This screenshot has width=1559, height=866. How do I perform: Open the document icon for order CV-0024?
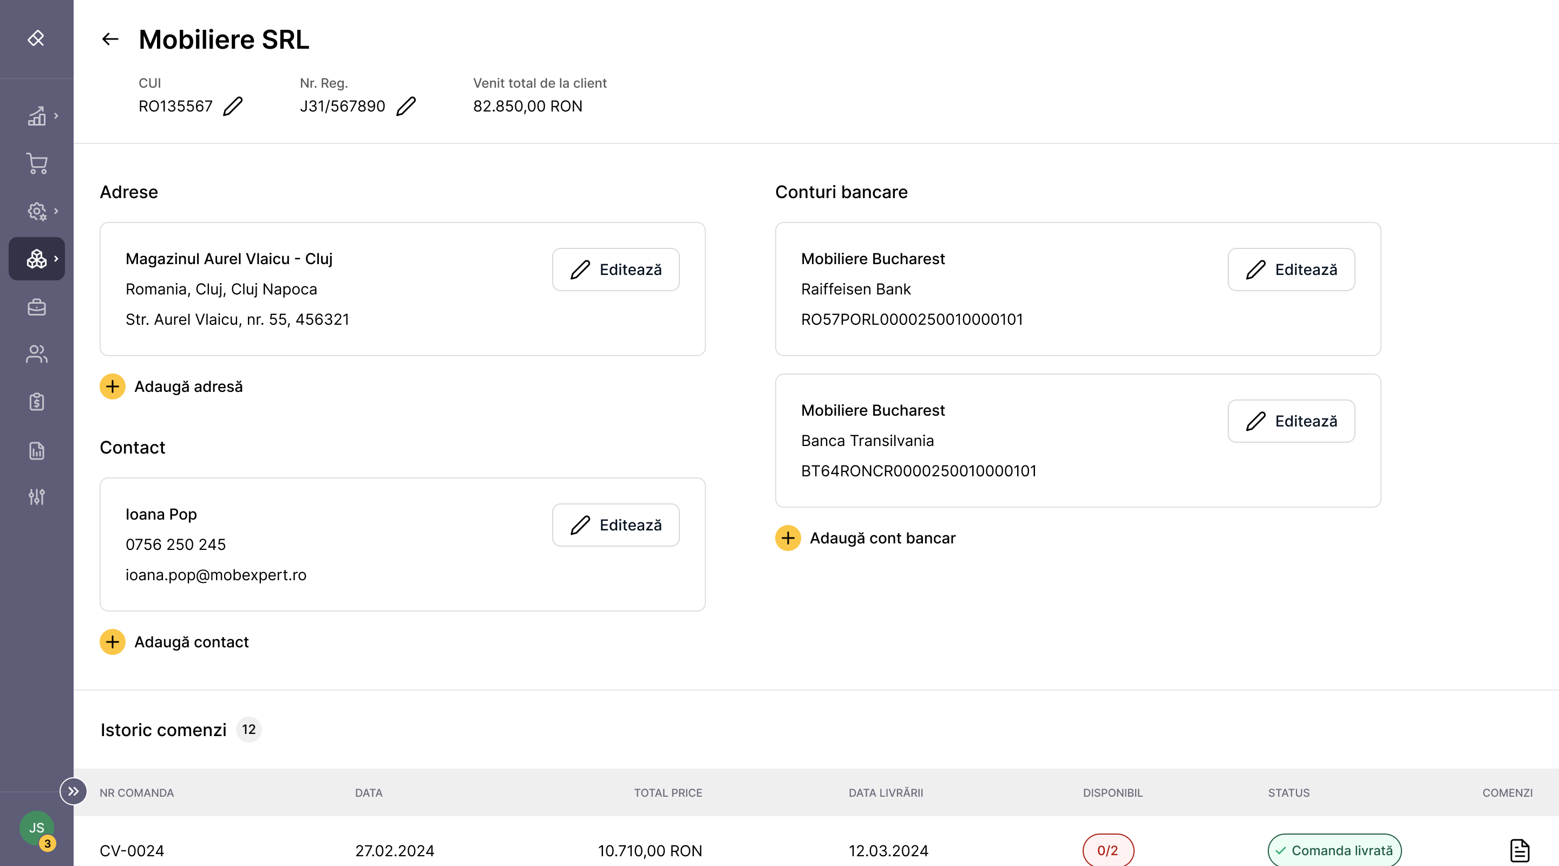coord(1519,850)
